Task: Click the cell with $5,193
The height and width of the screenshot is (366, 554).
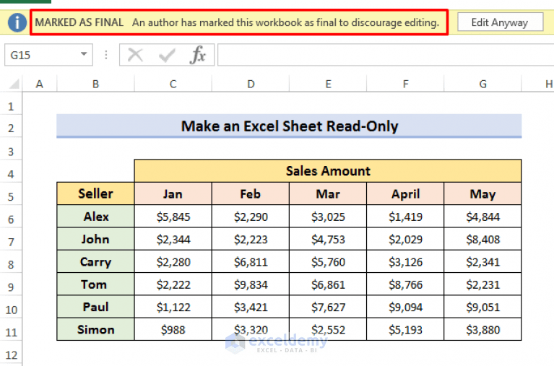Action: [405, 329]
